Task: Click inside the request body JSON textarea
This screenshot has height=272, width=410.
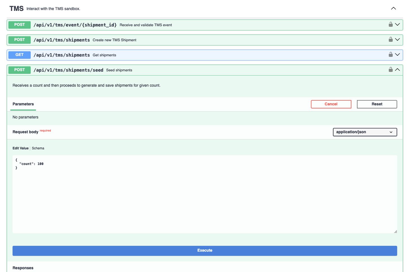Action: click(x=205, y=195)
